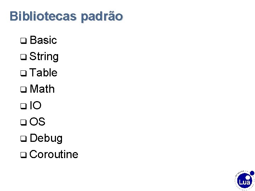Viewport: 255px width, 191px height.
Task: Click the IO list item text
Action: [35, 105]
